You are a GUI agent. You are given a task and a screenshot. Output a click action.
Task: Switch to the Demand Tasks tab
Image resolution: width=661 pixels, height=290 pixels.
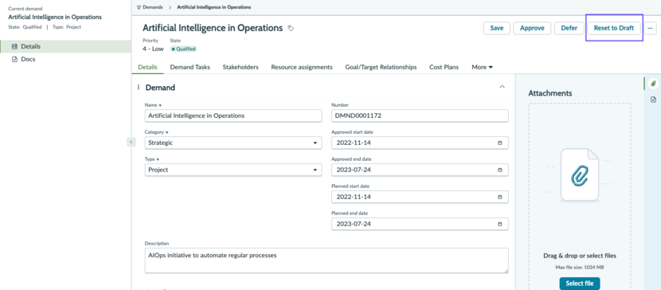pos(190,67)
